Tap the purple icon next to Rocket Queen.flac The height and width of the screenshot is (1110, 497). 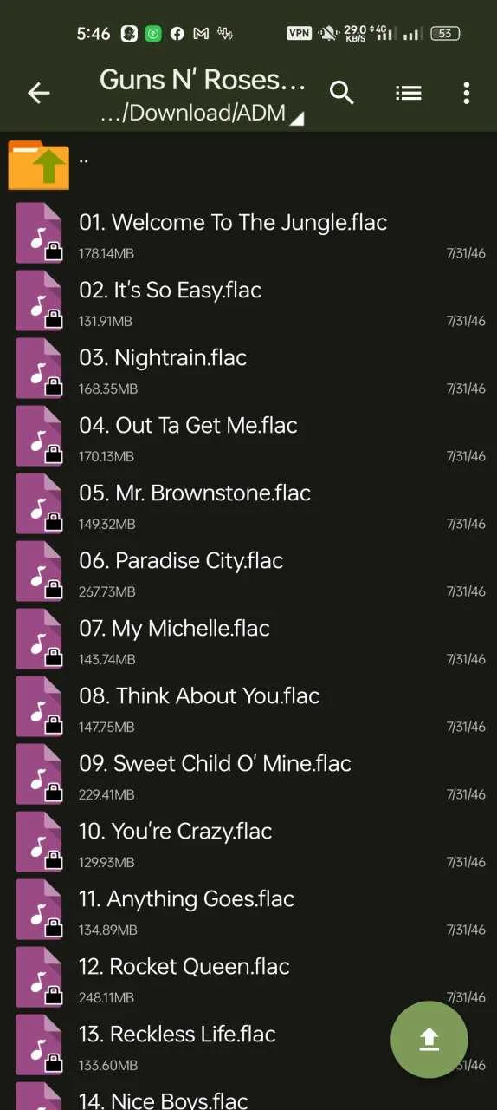pyautogui.click(x=39, y=976)
